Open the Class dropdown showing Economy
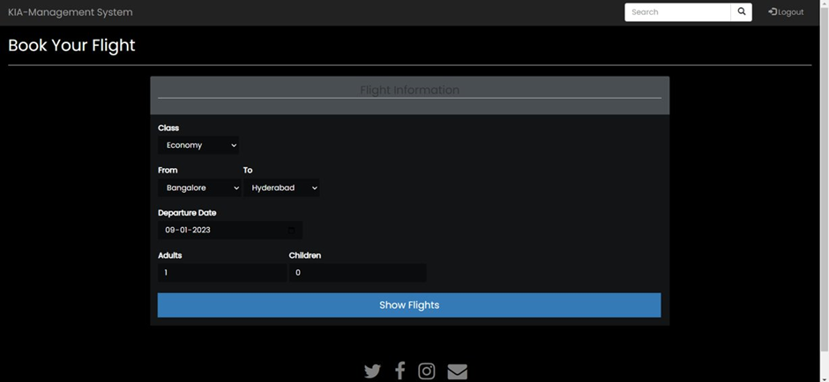The height and width of the screenshot is (382, 829). tap(198, 145)
